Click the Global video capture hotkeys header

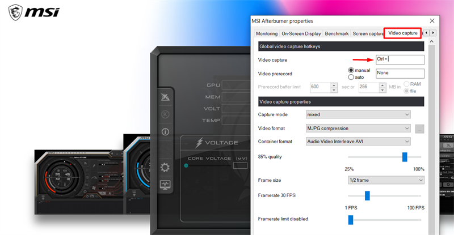click(341, 46)
